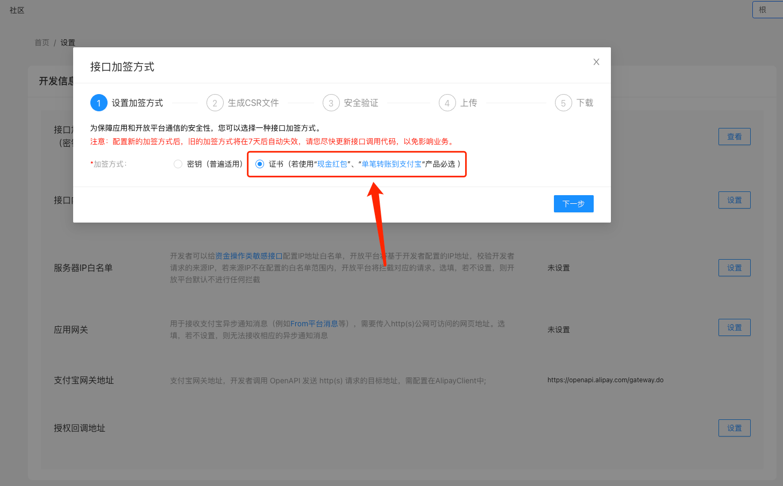Open the 社区 menu item
Screen dimensions: 783x486
point(17,10)
